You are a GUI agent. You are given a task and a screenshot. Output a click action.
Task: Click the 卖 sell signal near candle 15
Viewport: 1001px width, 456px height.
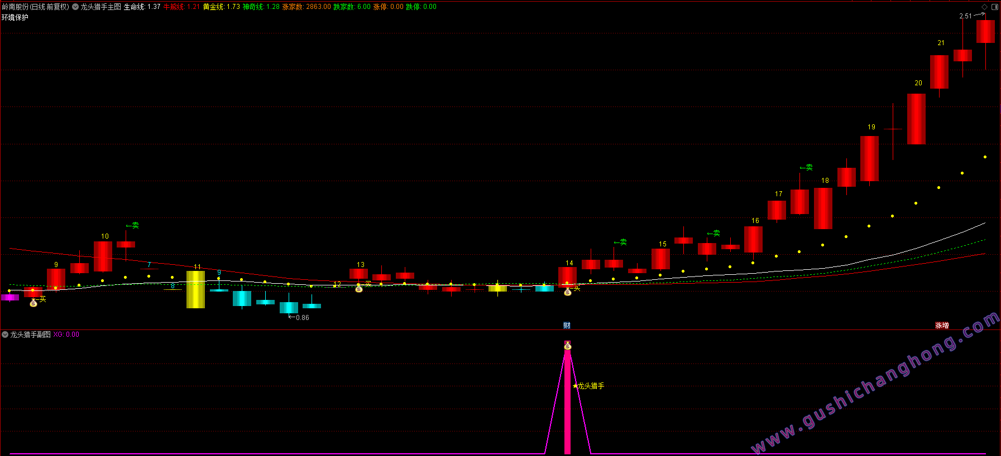[620, 242]
